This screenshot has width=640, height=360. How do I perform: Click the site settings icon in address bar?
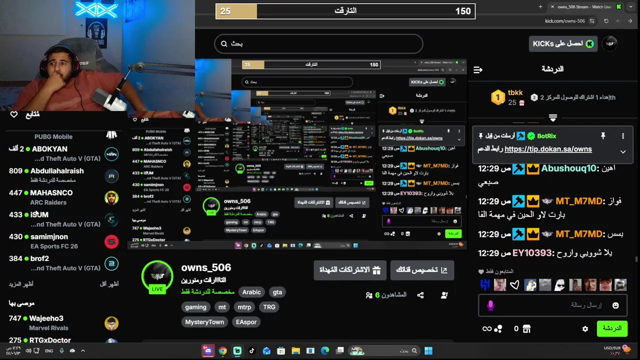[592, 21]
